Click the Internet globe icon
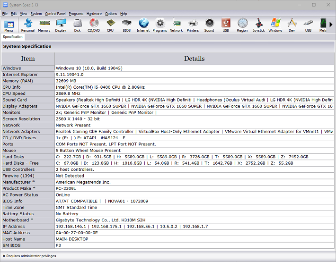 click(143, 25)
